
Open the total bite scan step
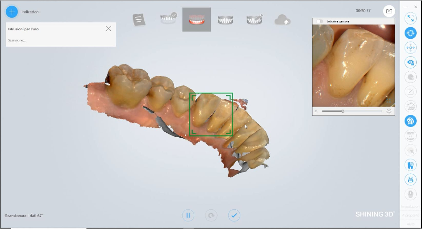[225, 20]
